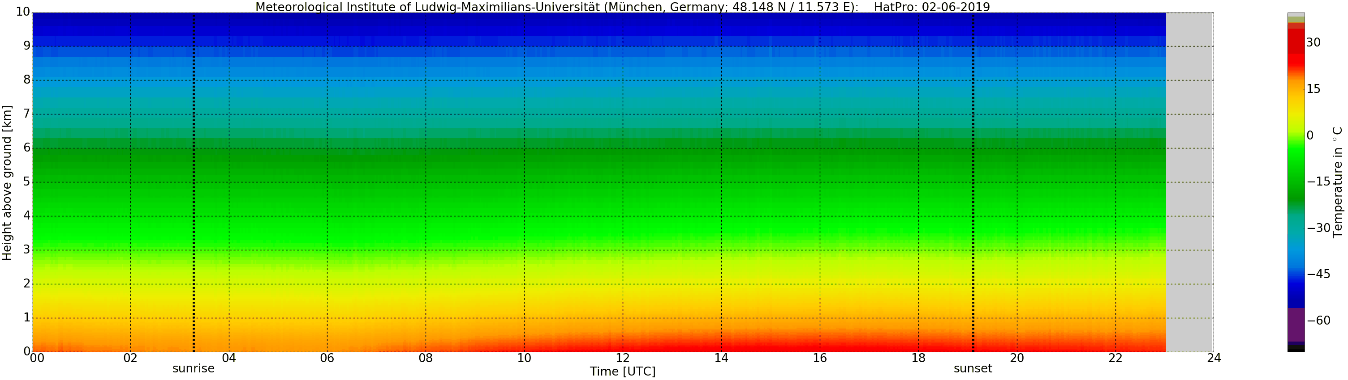The image size is (1348, 380).
Task: Click the Time [UTC] axis title
Action: [x=622, y=372]
